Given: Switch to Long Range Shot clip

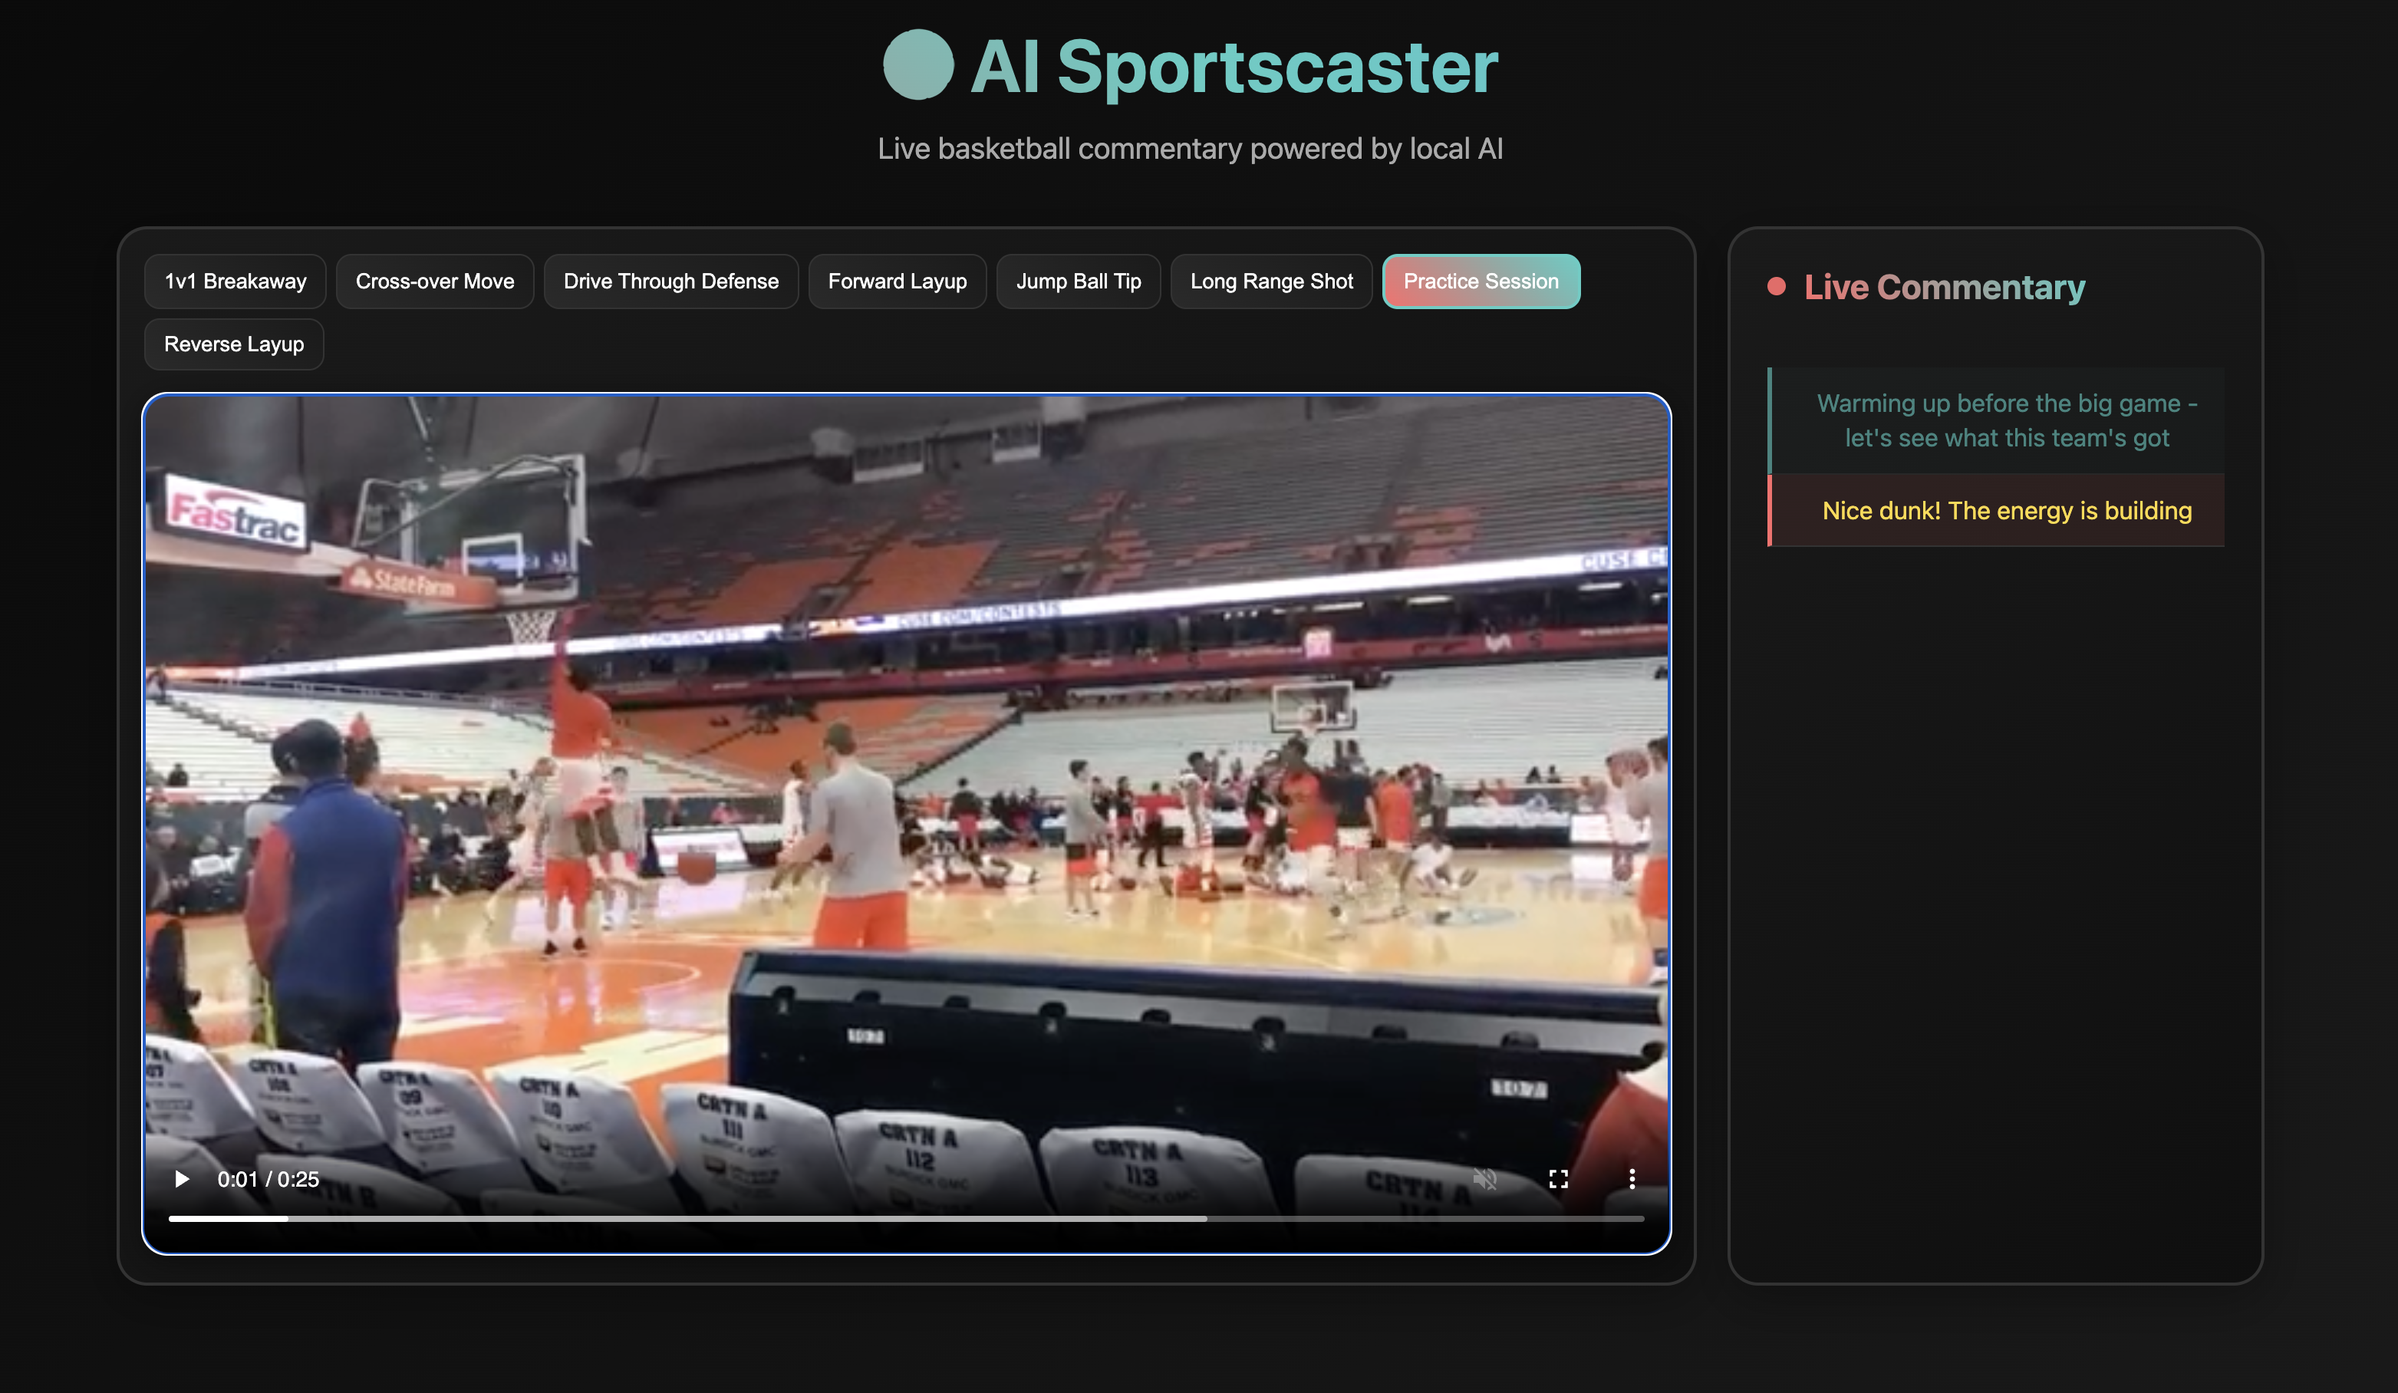Looking at the screenshot, I should pyautogui.click(x=1270, y=282).
